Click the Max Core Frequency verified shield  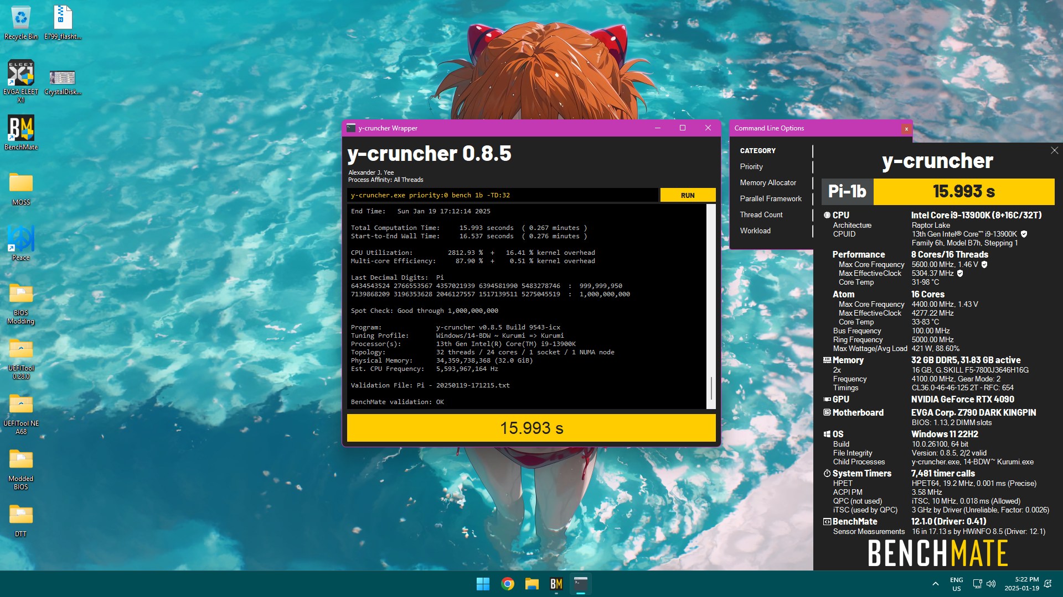click(x=984, y=264)
